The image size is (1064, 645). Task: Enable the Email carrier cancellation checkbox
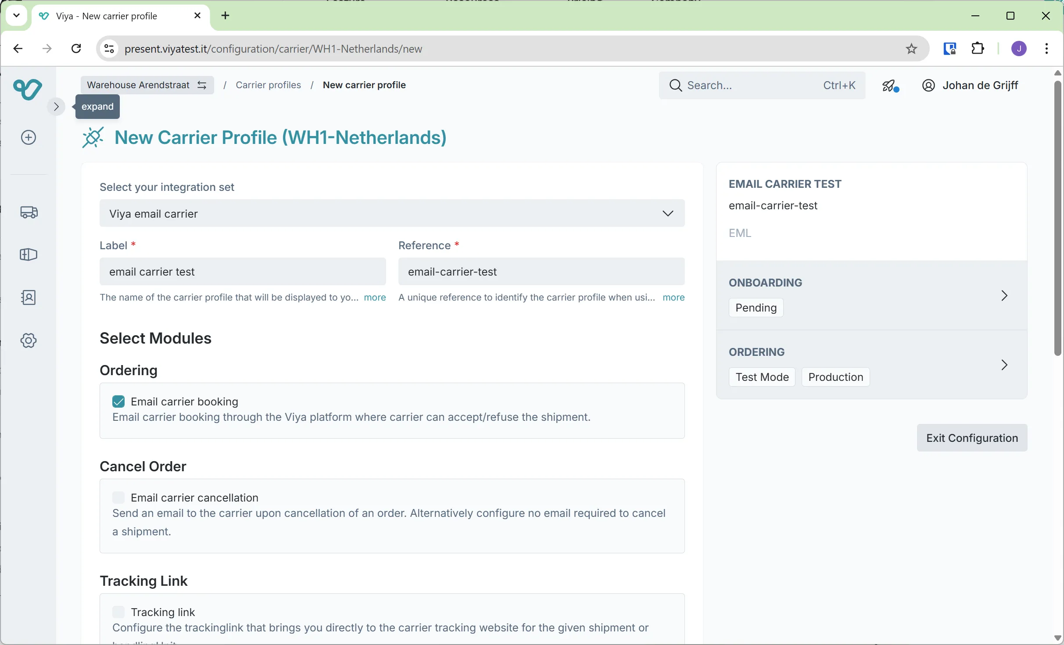[118, 498]
